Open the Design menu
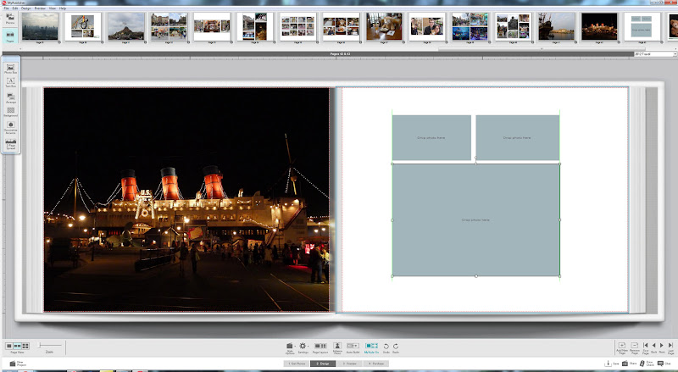 click(26, 8)
